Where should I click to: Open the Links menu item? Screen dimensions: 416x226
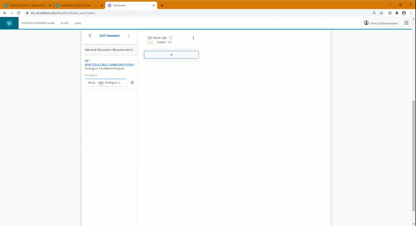78,23
